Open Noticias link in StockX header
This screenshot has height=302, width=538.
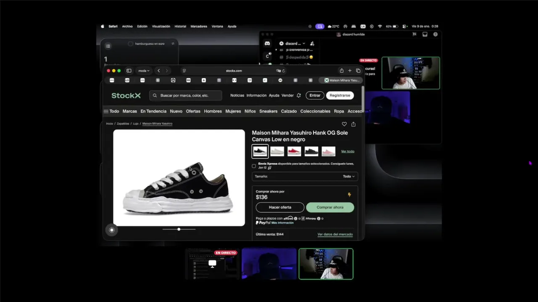pyautogui.click(x=237, y=96)
